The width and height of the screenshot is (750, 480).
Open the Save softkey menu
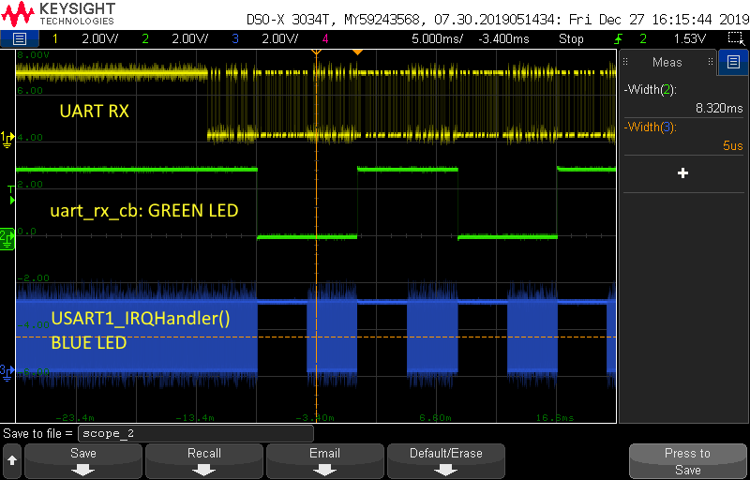(x=83, y=461)
